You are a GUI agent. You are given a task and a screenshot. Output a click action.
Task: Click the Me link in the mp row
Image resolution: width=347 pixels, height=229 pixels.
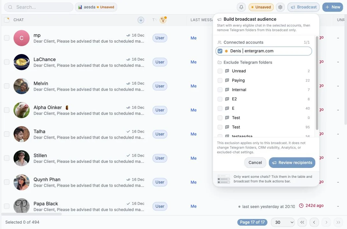click(194, 38)
